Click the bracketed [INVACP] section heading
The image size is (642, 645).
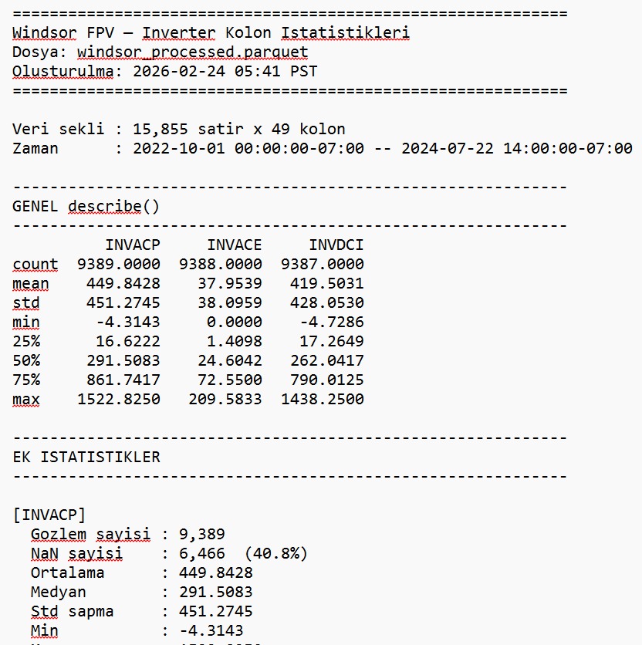tap(49, 515)
